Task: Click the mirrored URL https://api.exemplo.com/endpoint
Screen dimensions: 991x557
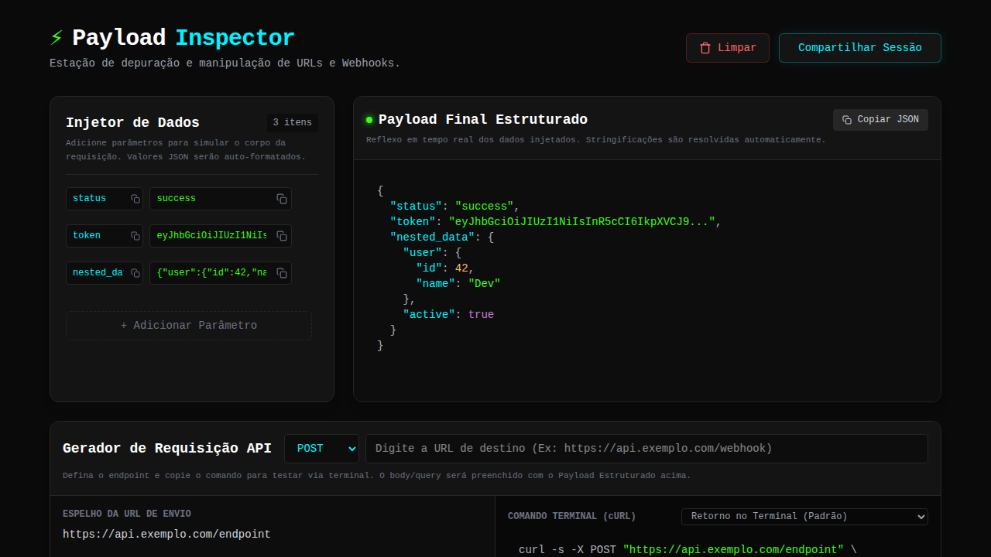Action: [x=166, y=535]
